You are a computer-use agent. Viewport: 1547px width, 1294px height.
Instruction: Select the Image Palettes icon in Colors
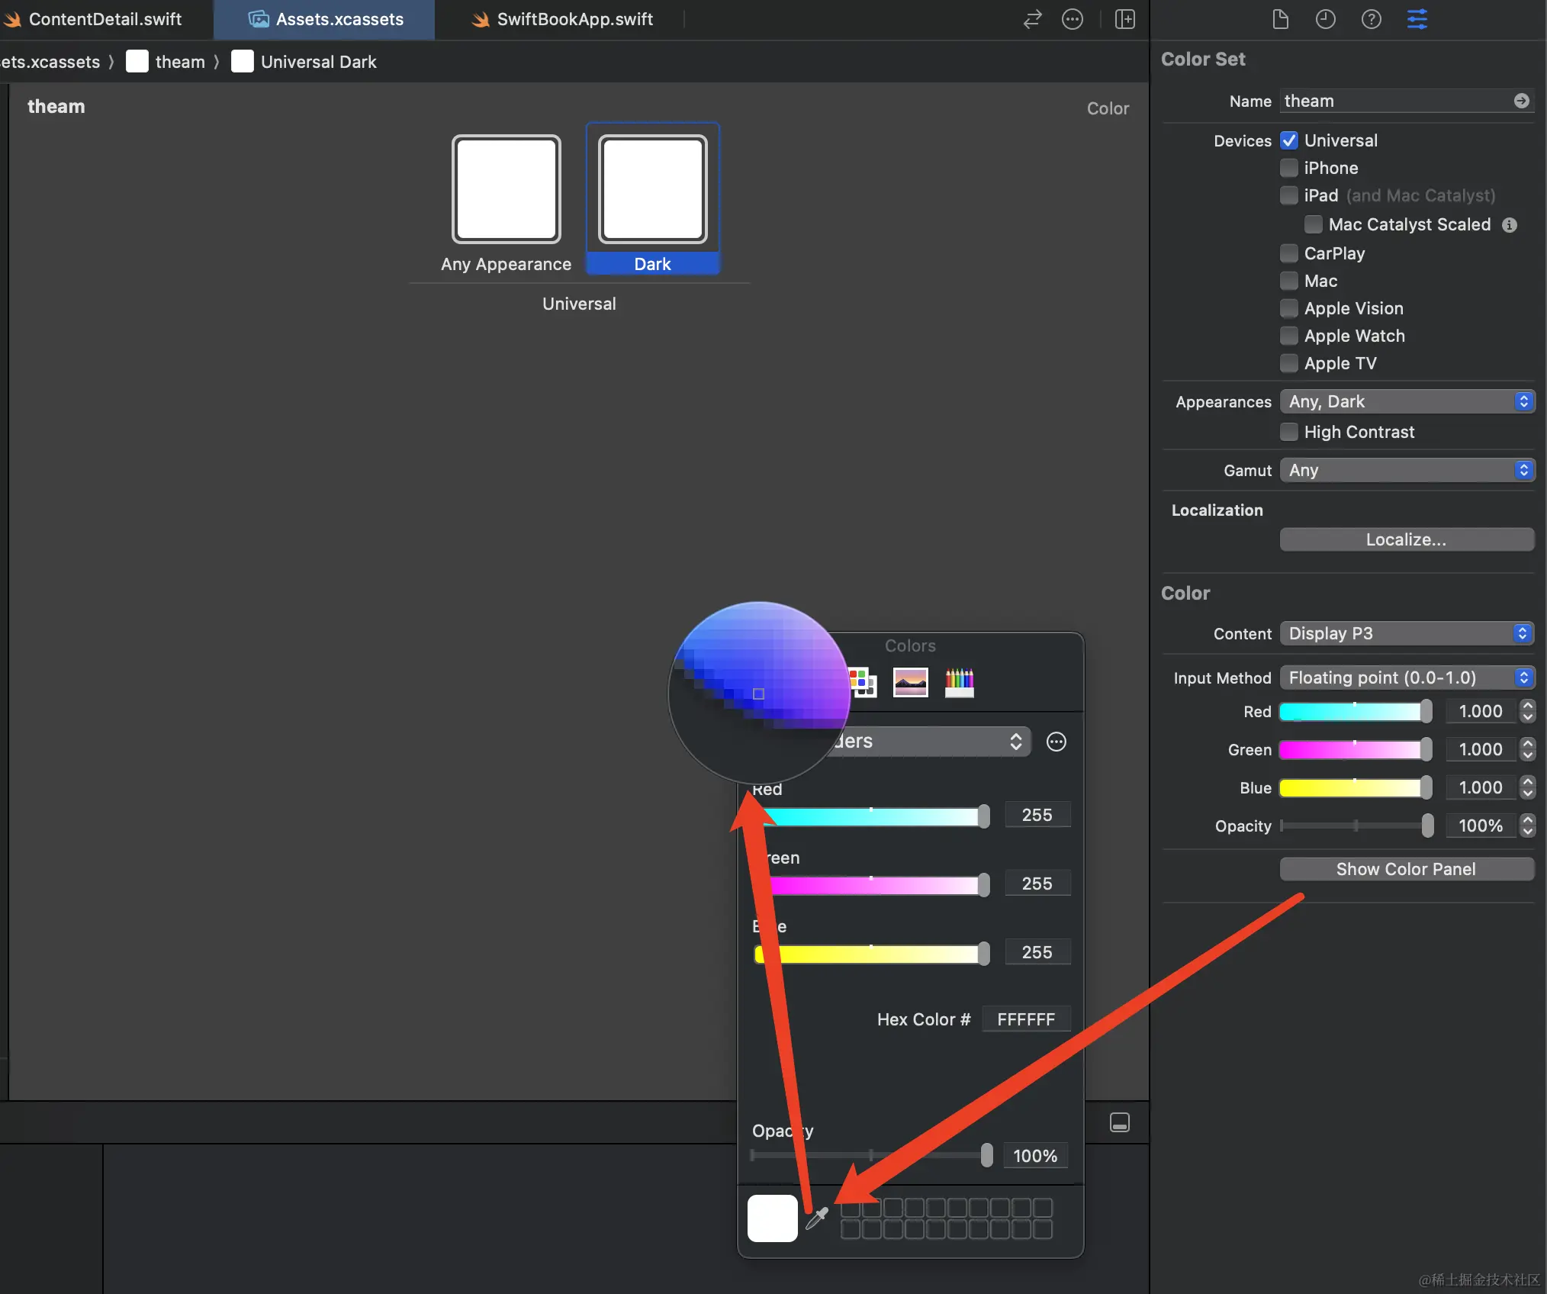tap(911, 682)
